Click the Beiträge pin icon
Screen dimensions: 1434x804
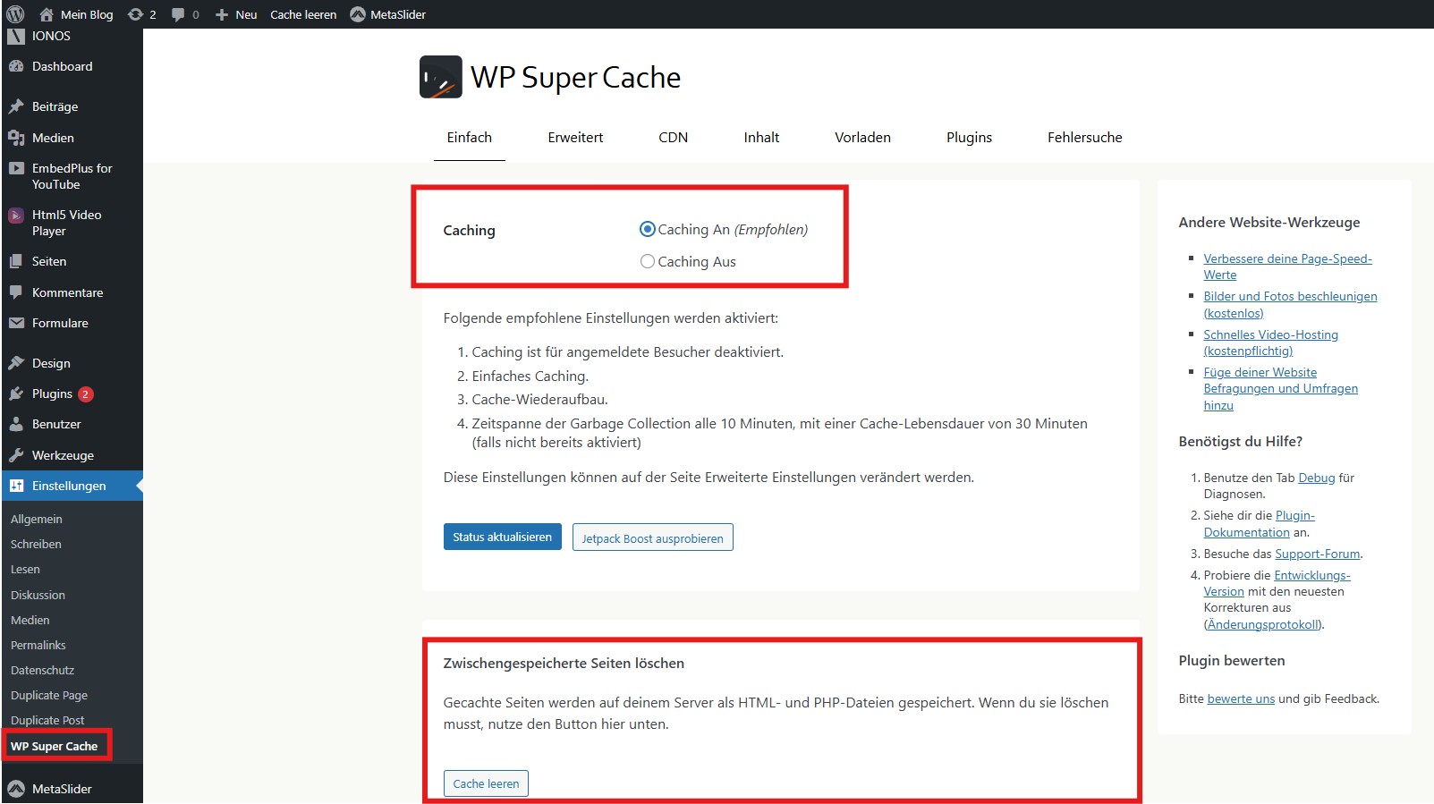(x=16, y=106)
